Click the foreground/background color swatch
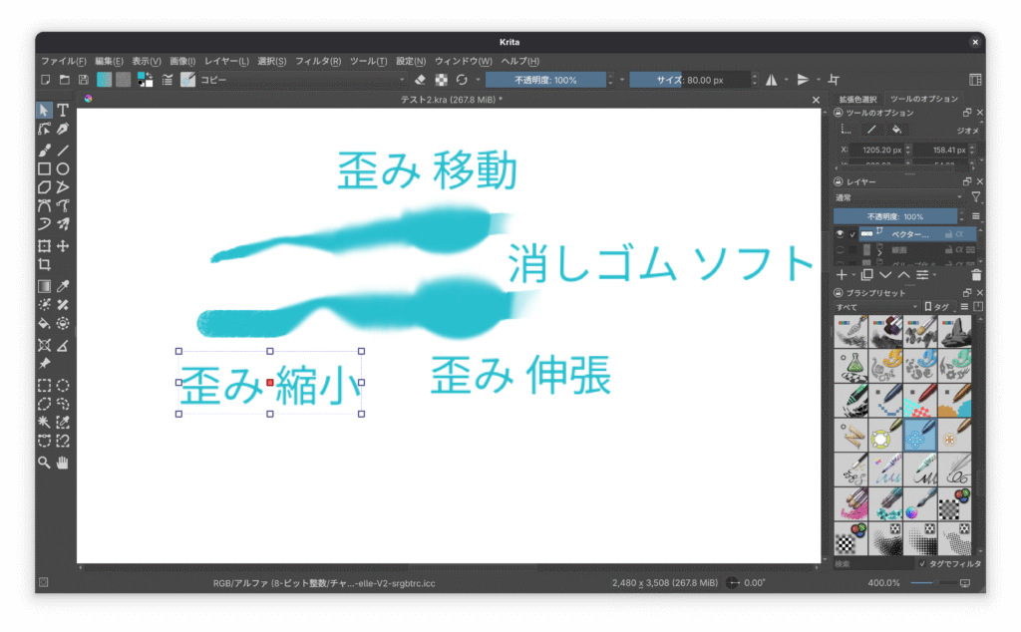 145,80
